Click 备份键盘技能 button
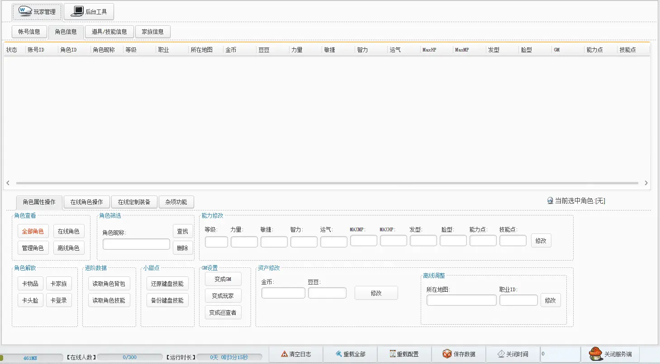The height and width of the screenshot is (364, 660). (167, 300)
